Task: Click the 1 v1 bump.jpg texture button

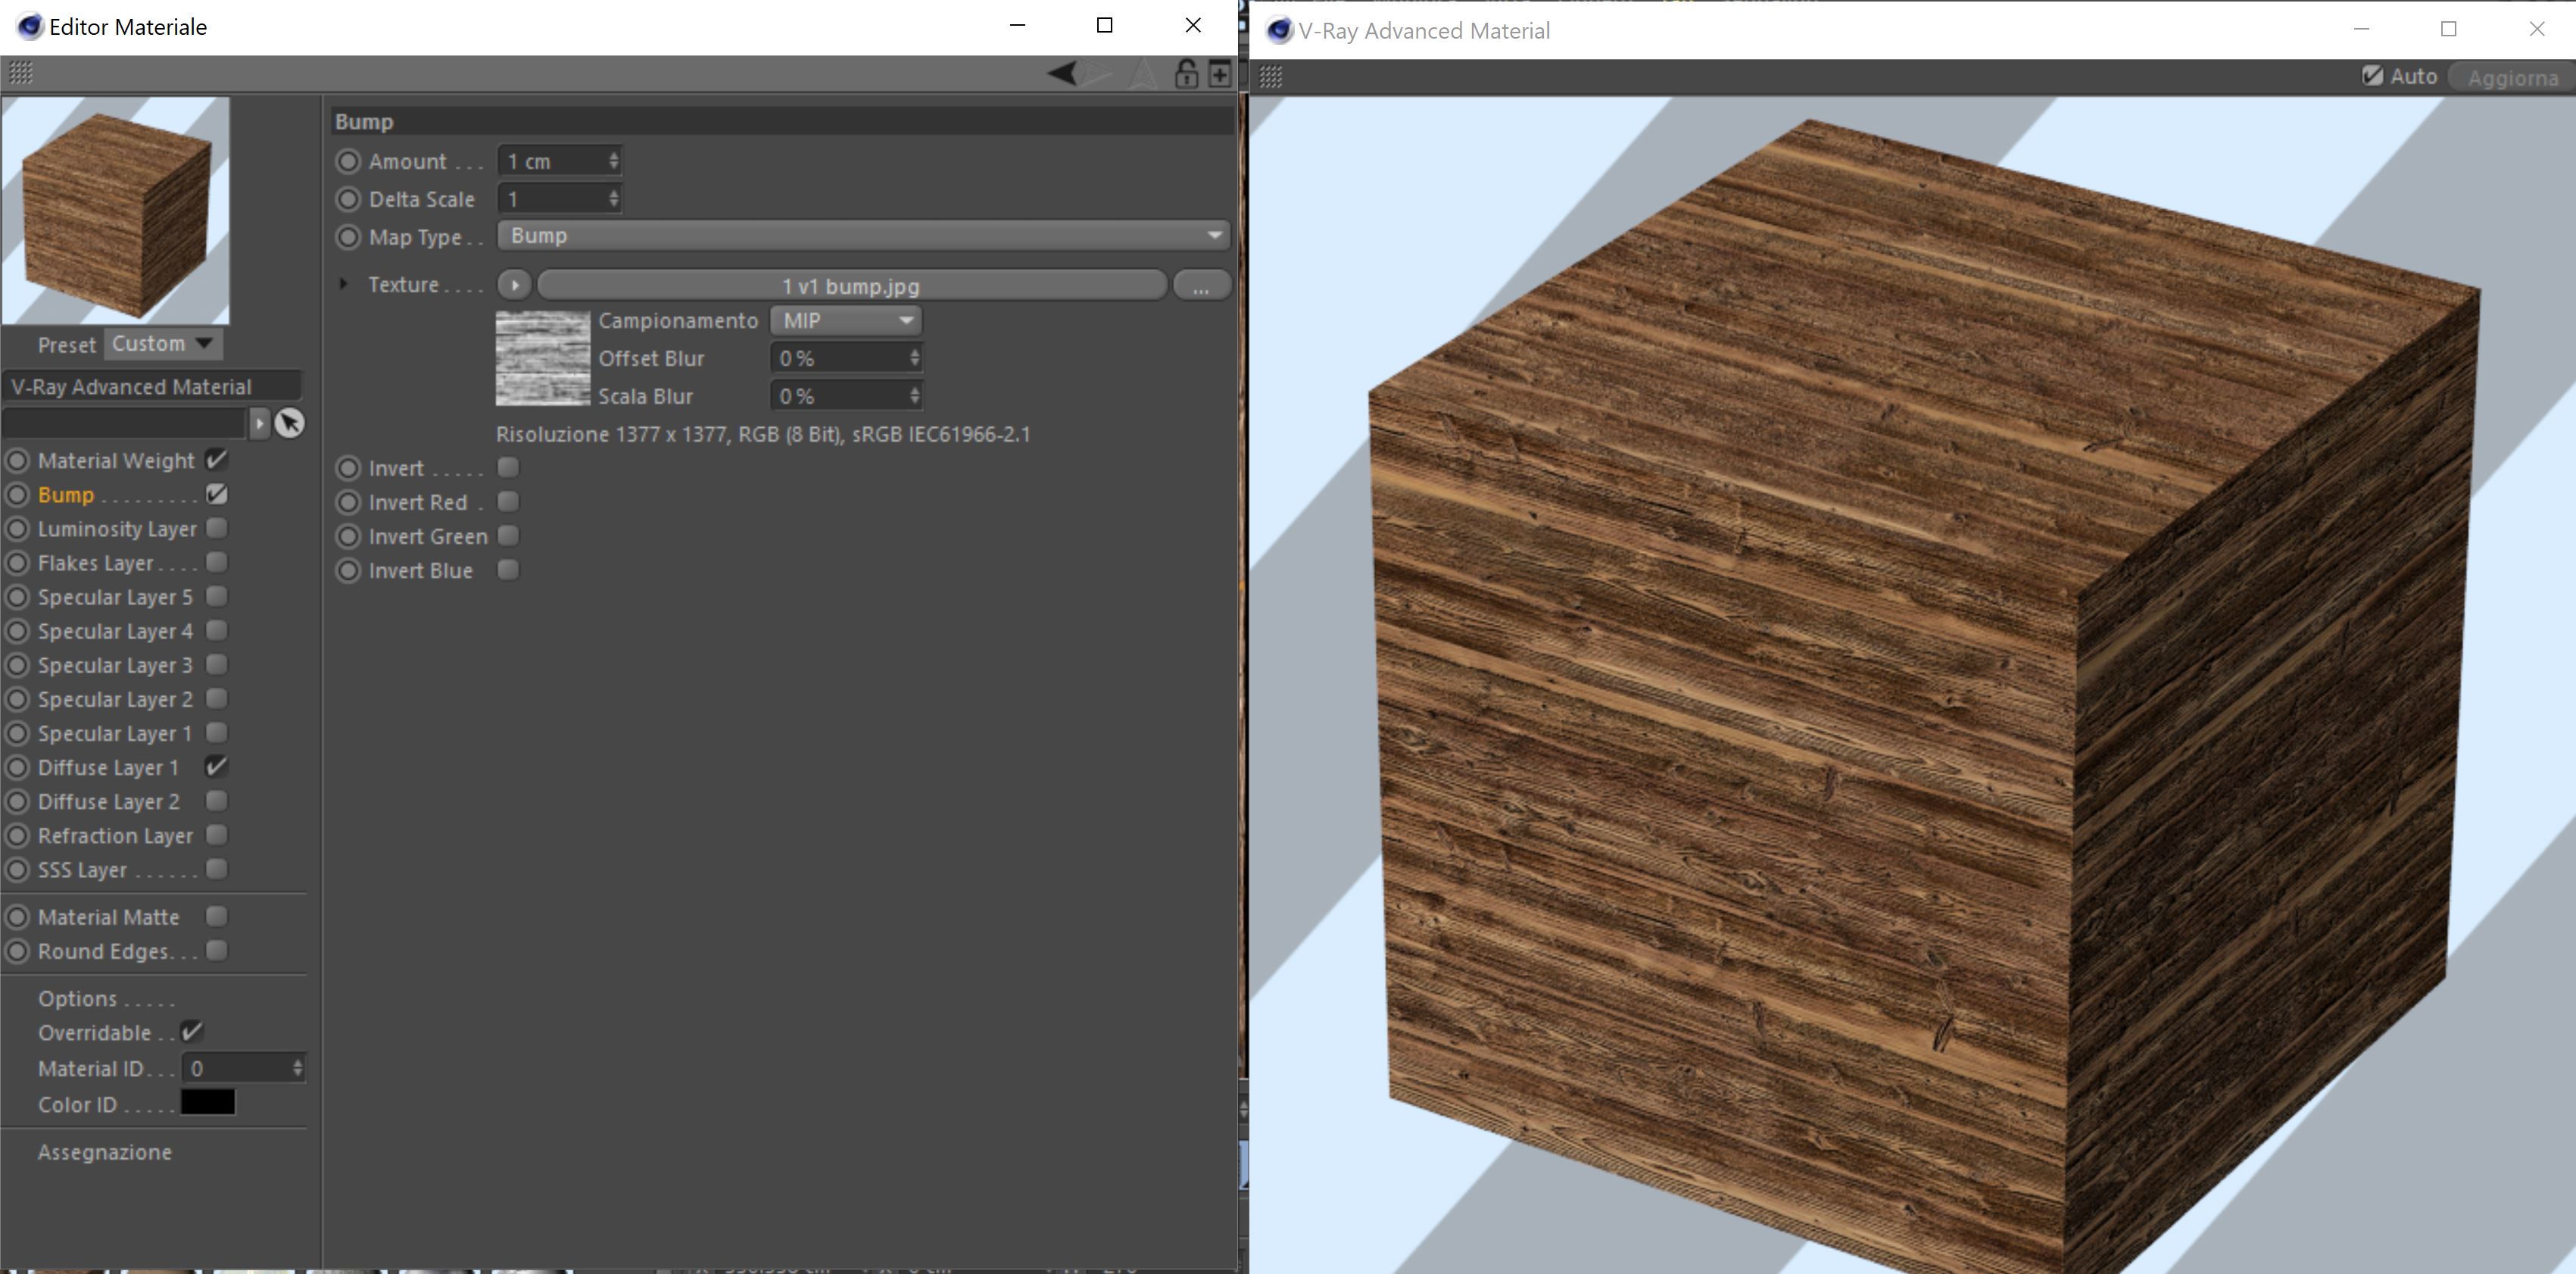Action: click(x=851, y=286)
